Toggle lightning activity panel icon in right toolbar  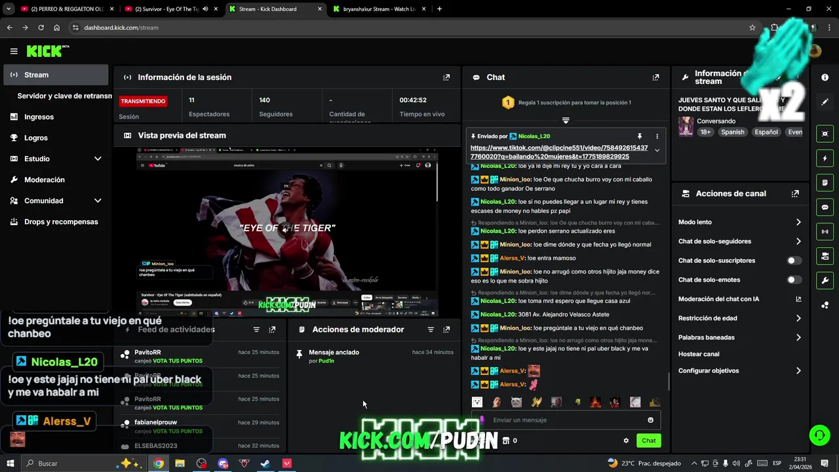[825, 158]
